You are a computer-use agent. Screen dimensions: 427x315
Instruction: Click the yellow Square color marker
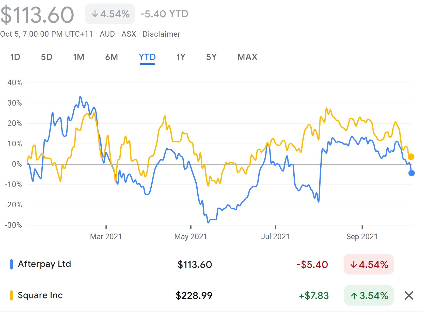[11, 295]
